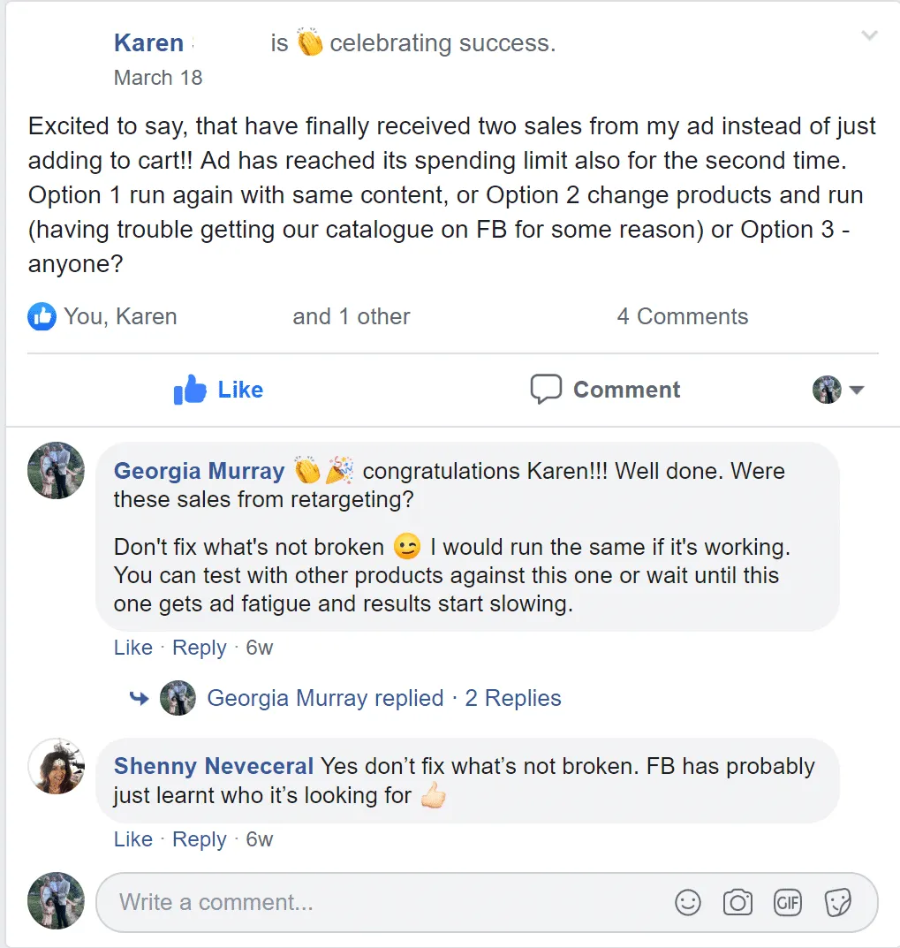Like Shenny Neveceral's comment
Viewport: 900px width, 948px height.
click(132, 839)
